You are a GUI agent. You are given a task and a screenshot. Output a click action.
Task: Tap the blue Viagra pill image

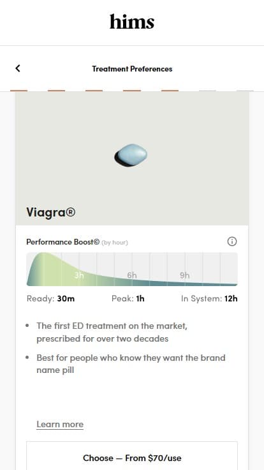pos(131,155)
